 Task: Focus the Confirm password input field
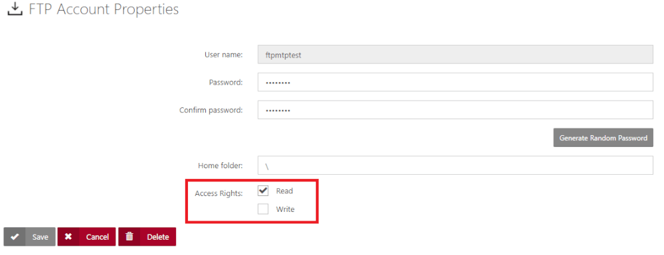(456, 110)
